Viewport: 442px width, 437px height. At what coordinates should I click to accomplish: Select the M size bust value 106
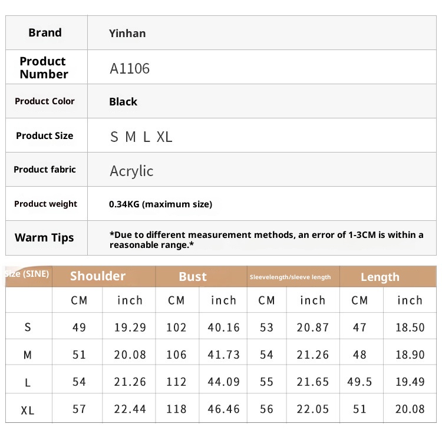click(176, 355)
